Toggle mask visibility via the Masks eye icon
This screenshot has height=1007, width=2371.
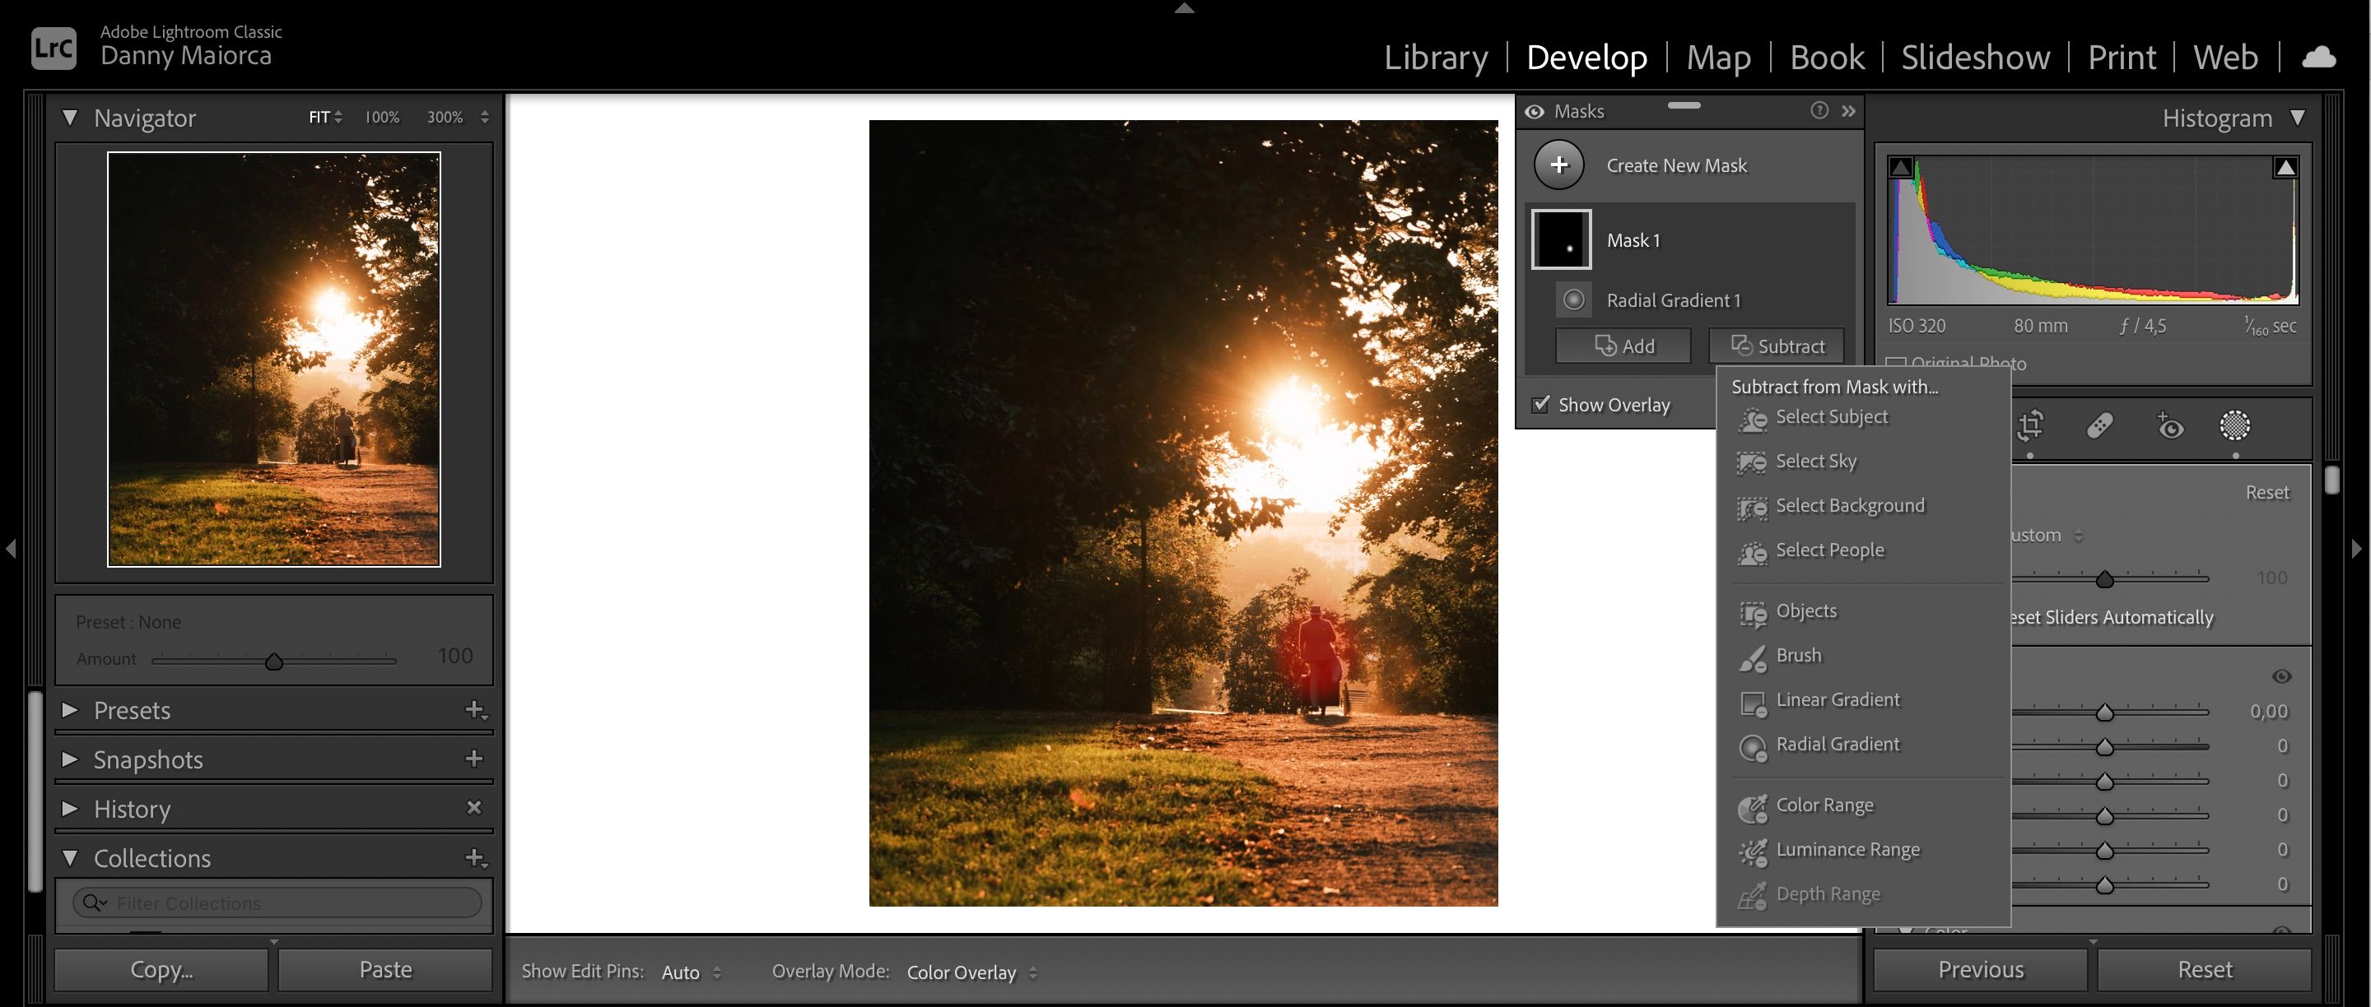(x=1534, y=110)
